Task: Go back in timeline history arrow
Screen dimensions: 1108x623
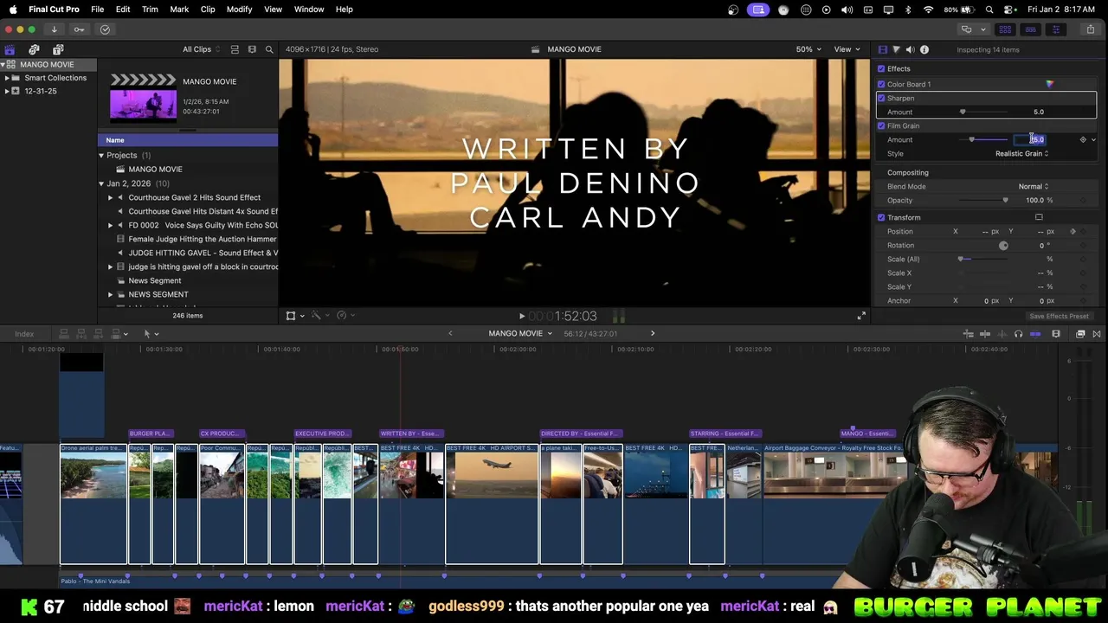Action: pyautogui.click(x=450, y=333)
